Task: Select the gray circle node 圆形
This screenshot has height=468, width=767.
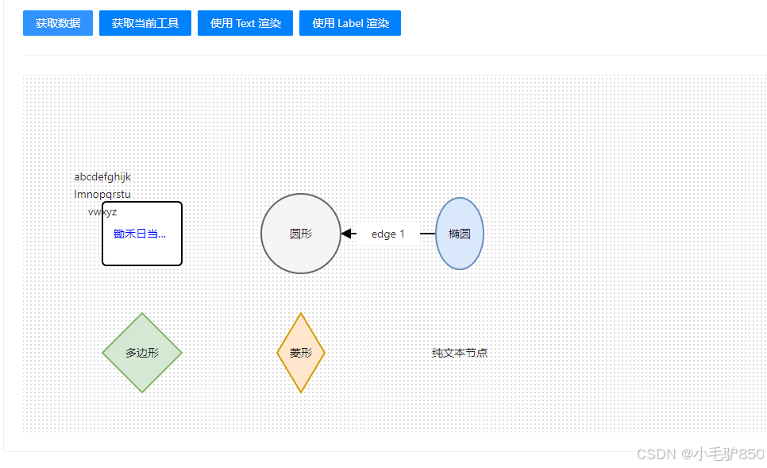Action: tap(301, 234)
